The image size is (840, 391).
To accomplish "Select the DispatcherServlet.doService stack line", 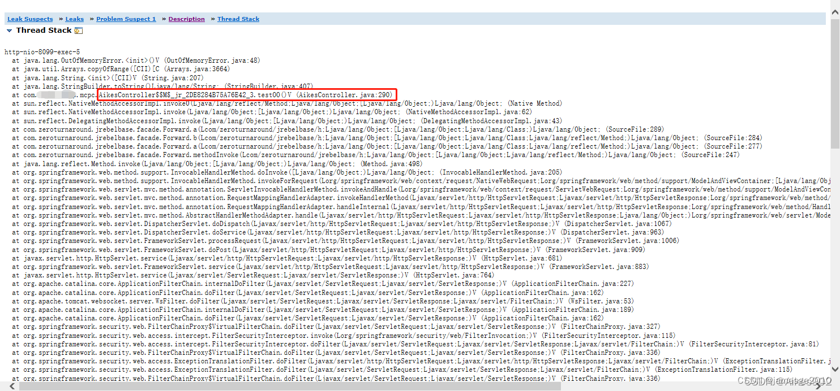I will pyautogui.click(x=338, y=232).
